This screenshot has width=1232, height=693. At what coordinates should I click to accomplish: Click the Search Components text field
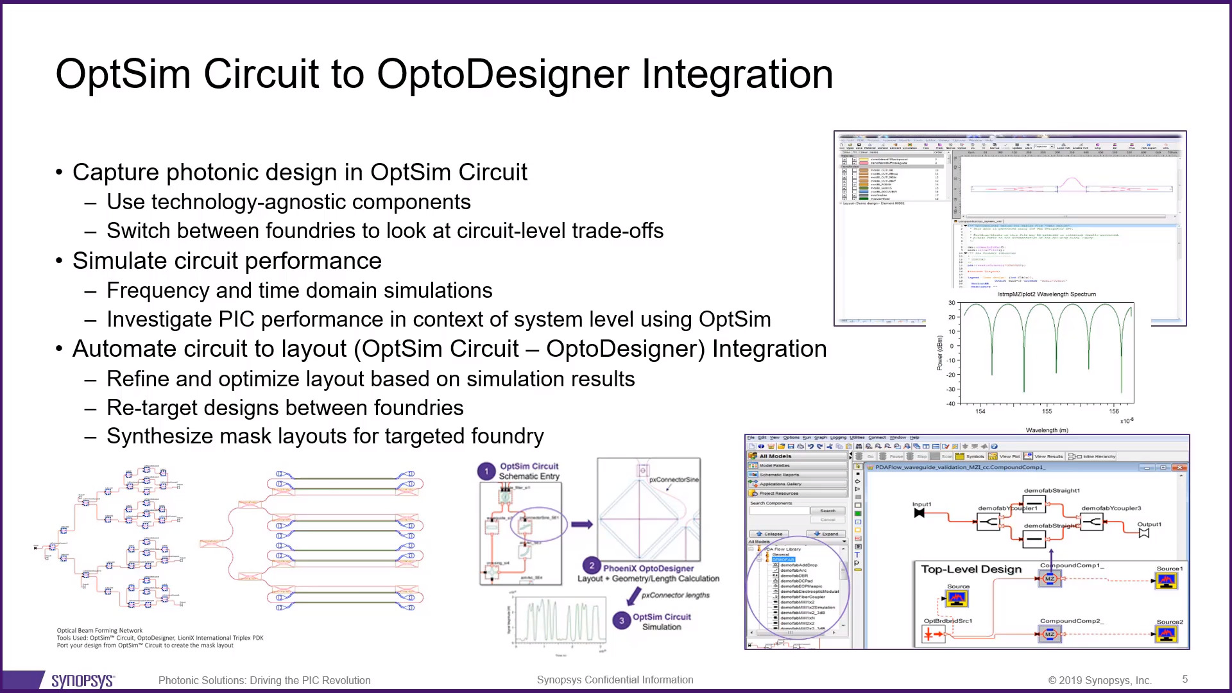tap(780, 511)
